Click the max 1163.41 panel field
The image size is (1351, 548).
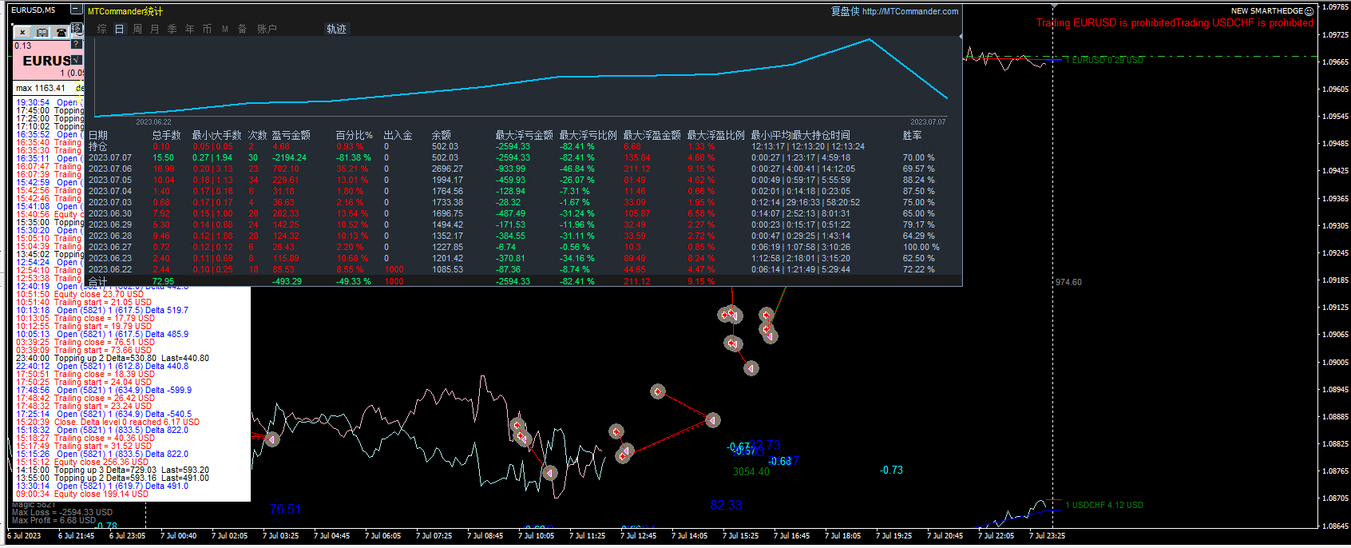pos(41,88)
